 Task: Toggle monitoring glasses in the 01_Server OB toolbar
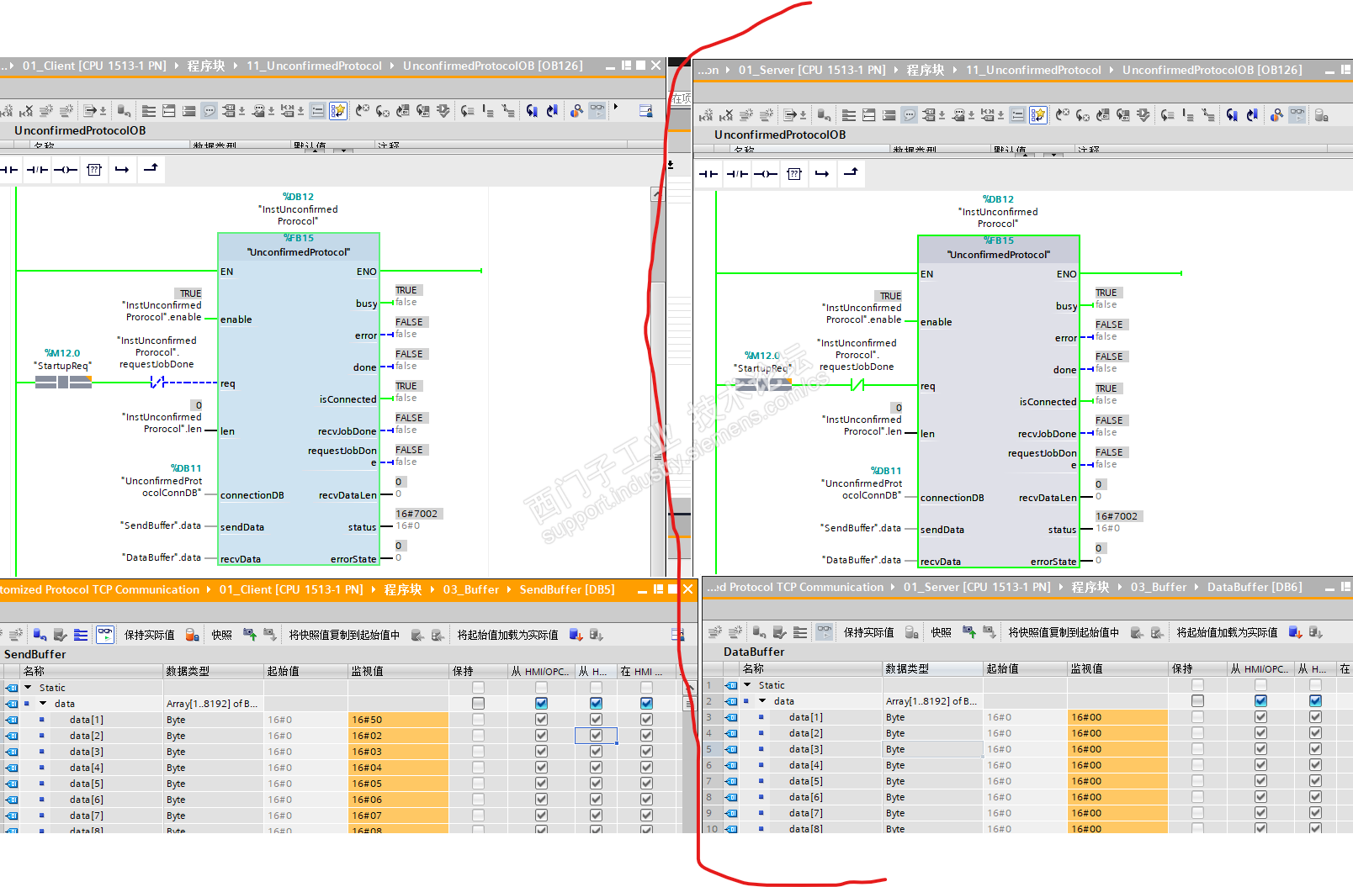(x=1297, y=115)
